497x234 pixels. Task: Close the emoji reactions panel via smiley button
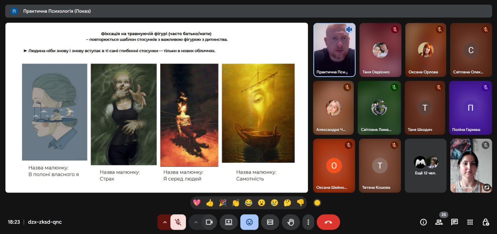click(249, 222)
